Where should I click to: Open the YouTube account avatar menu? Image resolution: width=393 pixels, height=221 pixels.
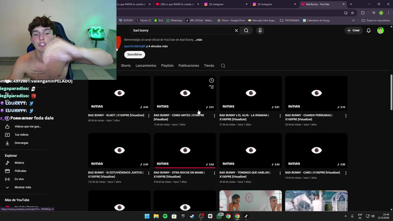pyautogui.click(x=380, y=30)
